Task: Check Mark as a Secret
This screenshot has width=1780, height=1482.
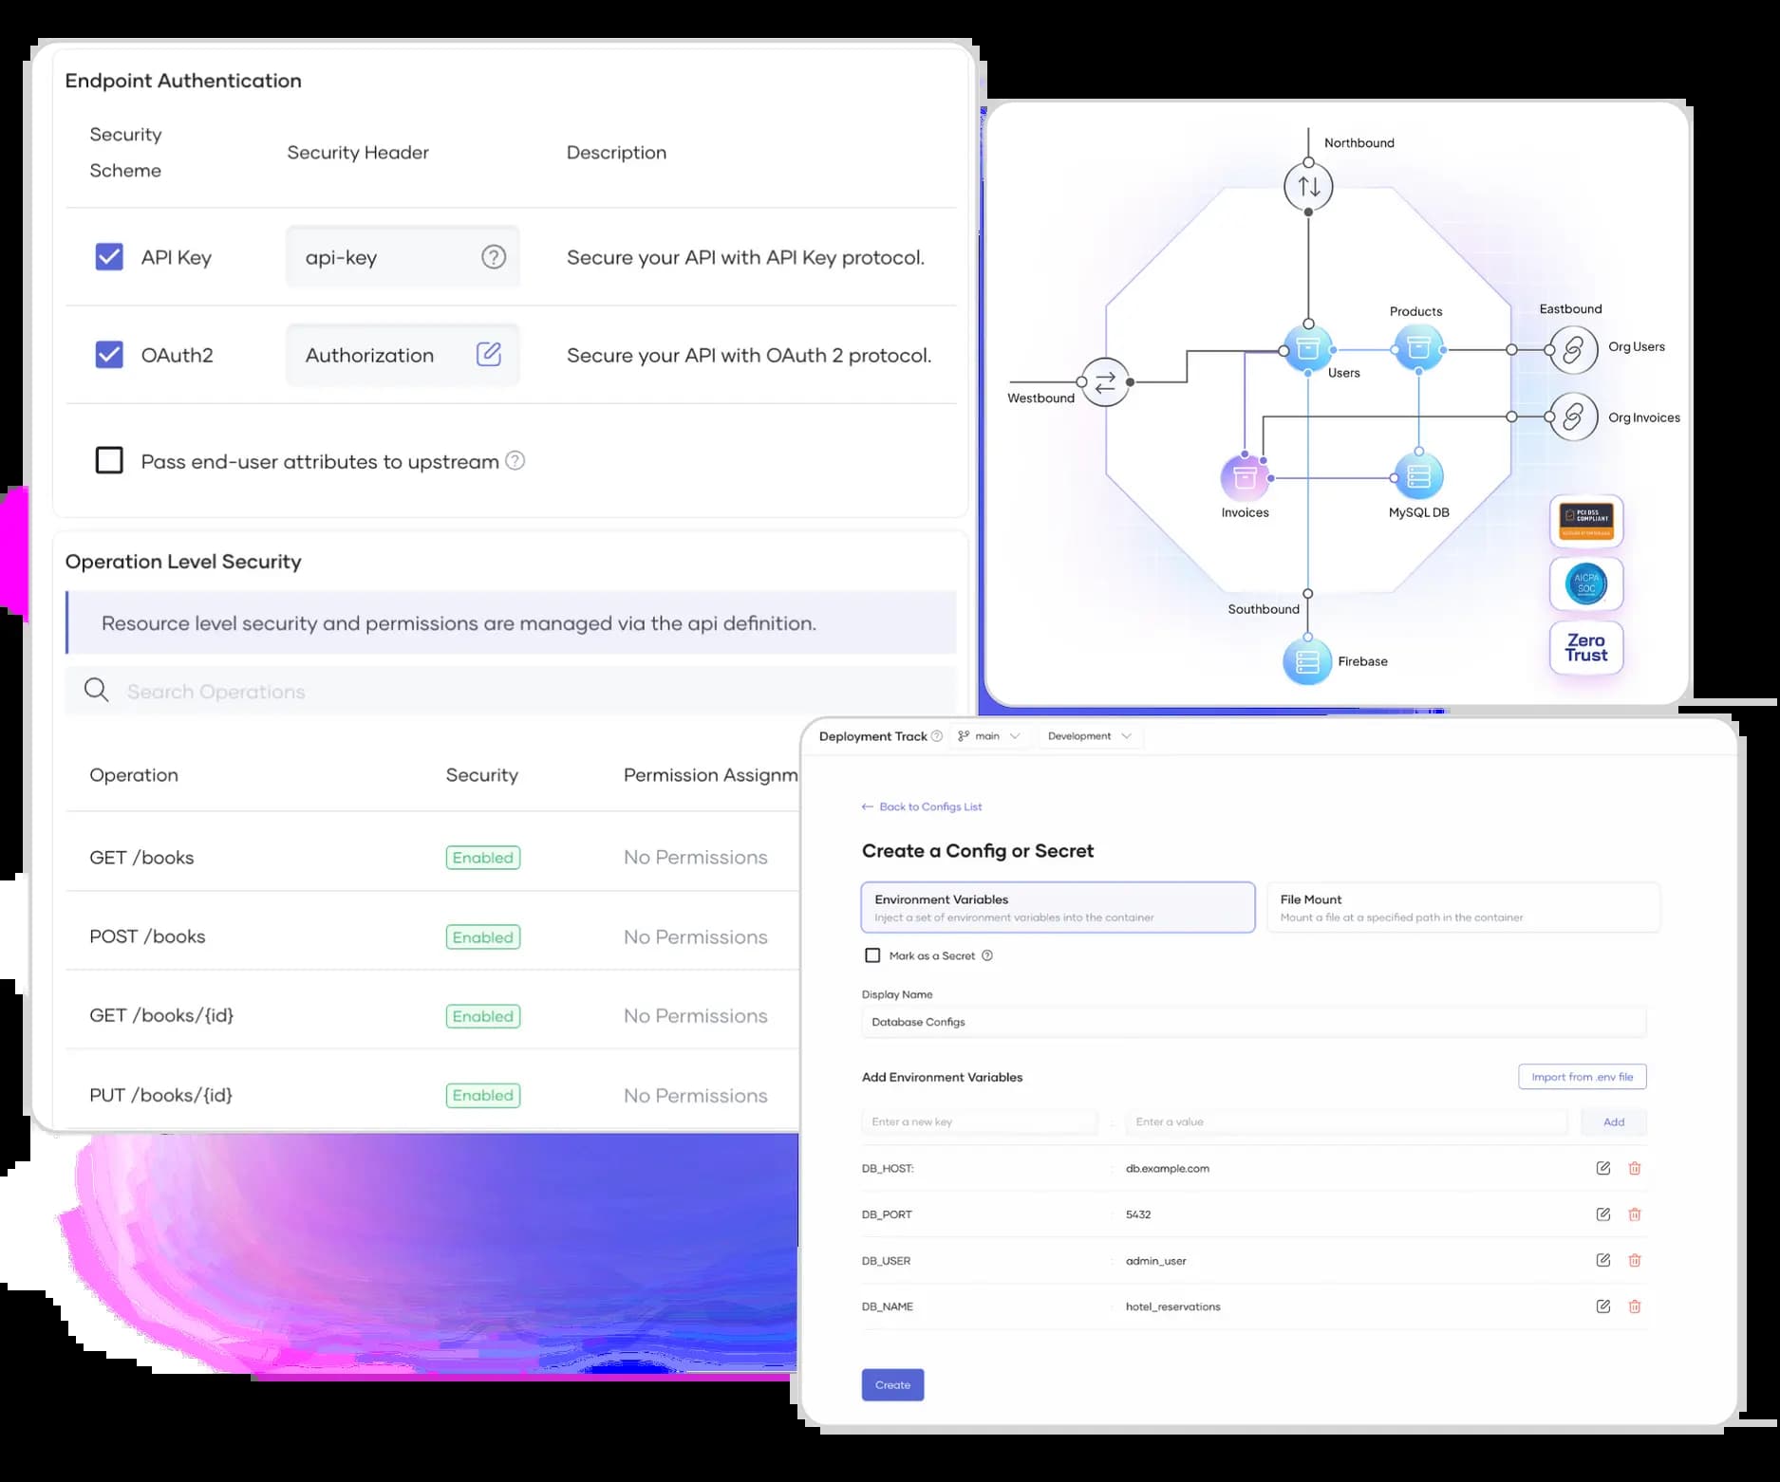Action: (x=872, y=955)
